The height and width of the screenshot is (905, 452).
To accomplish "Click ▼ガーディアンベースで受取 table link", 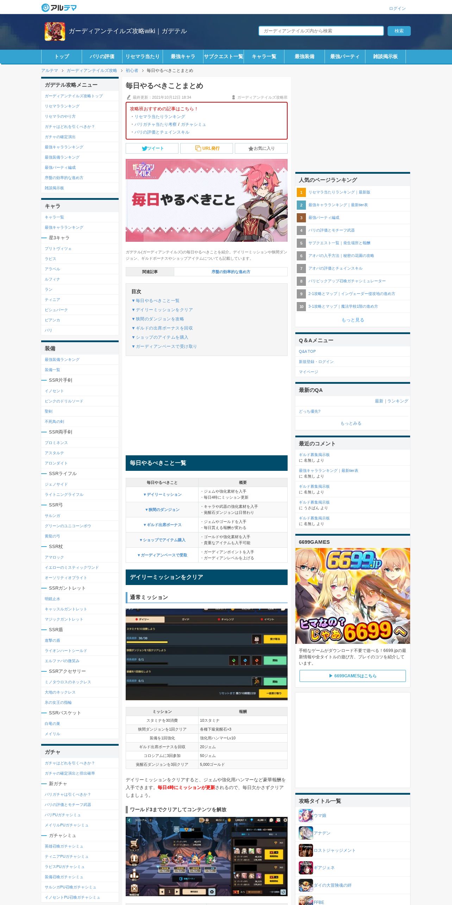I will coord(162,555).
